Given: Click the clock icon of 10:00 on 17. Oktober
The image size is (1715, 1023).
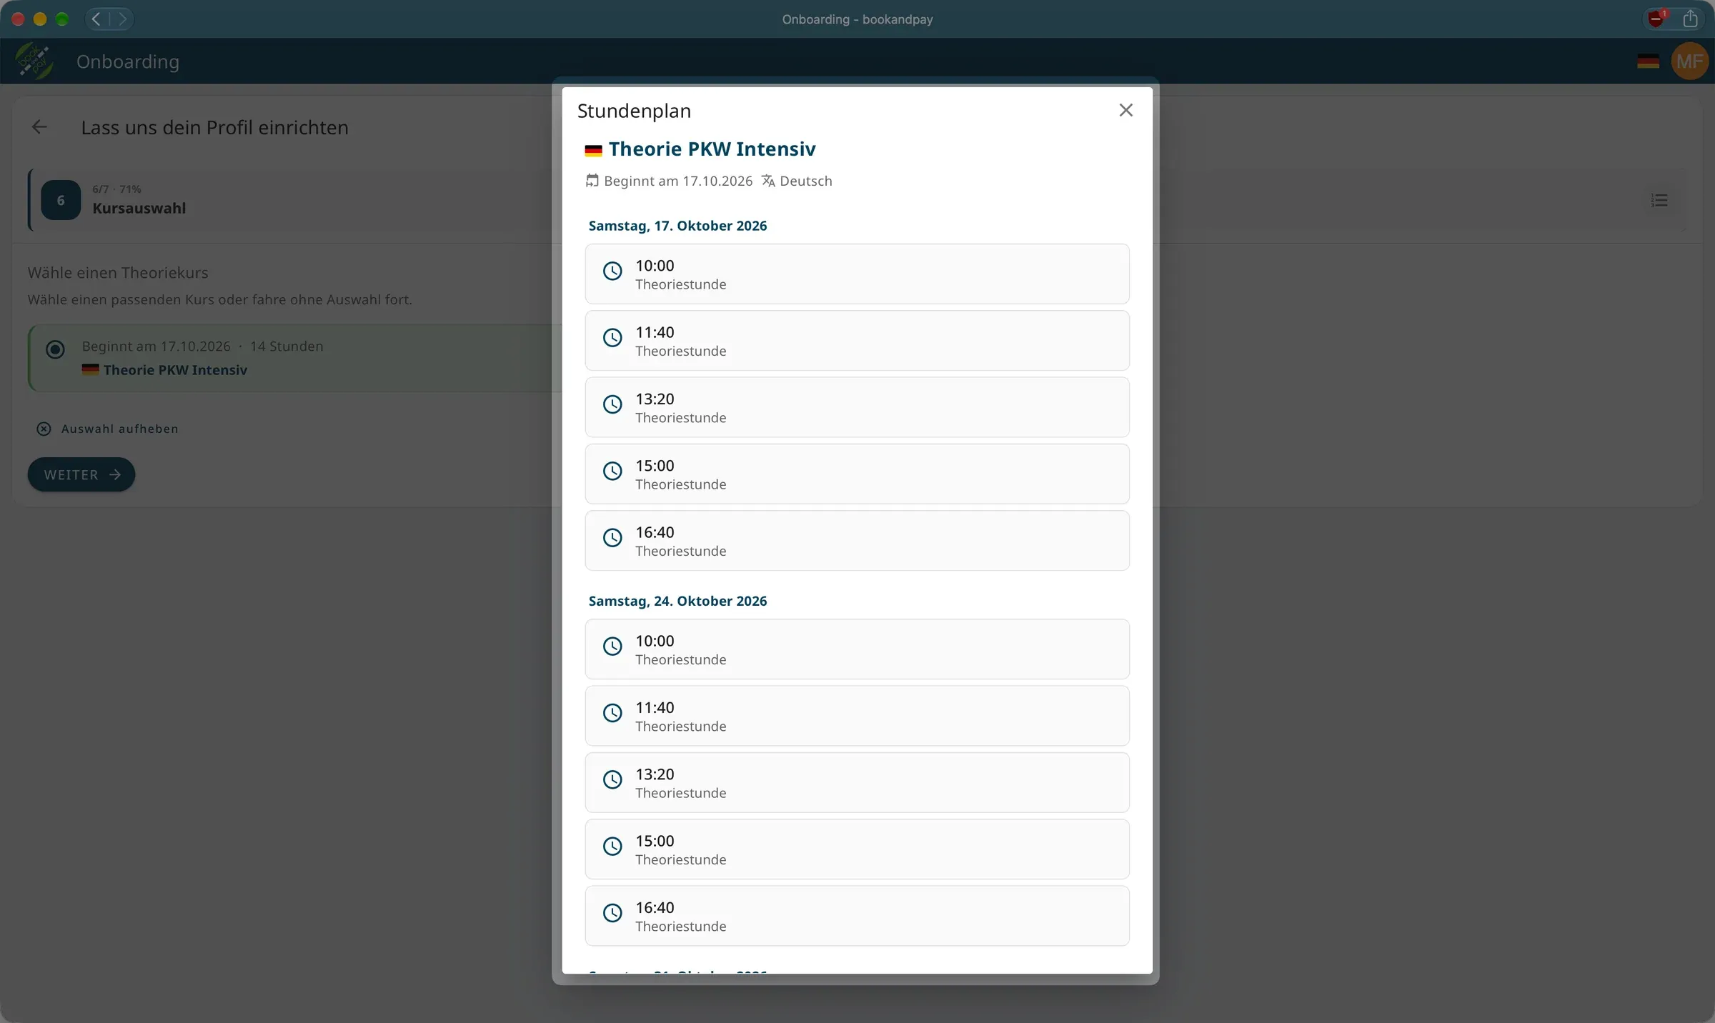Looking at the screenshot, I should pyautogui.click(x=612, y=271).
